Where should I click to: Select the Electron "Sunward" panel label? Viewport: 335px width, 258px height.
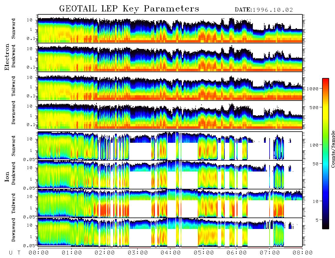(13, 29)
